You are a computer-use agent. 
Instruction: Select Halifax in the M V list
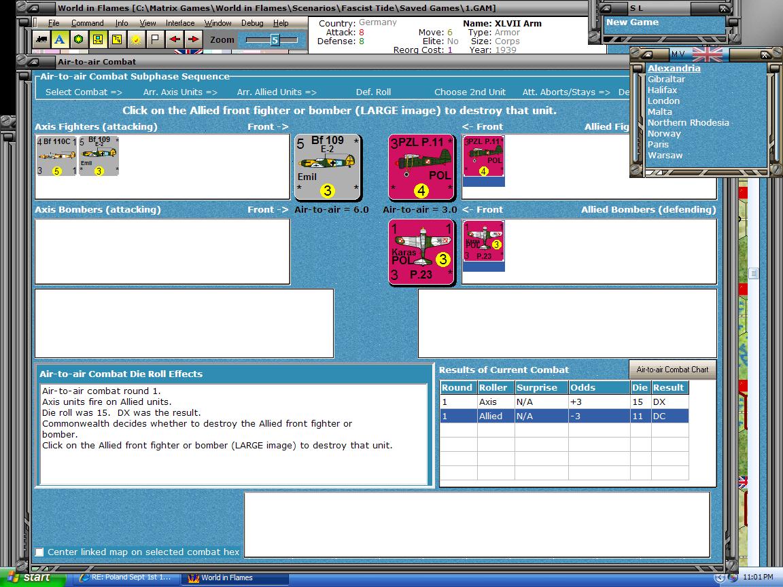tap(662, 90)
